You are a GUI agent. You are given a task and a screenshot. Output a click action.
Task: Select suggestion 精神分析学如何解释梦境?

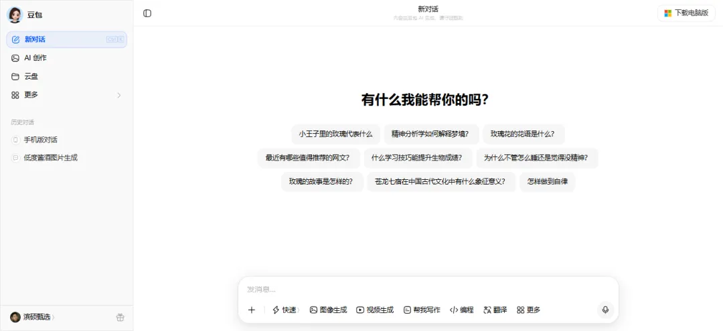pos(431,134)
